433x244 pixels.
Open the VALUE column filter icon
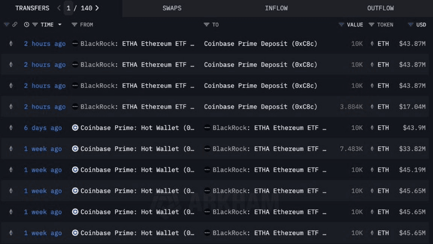pos(341,24)
